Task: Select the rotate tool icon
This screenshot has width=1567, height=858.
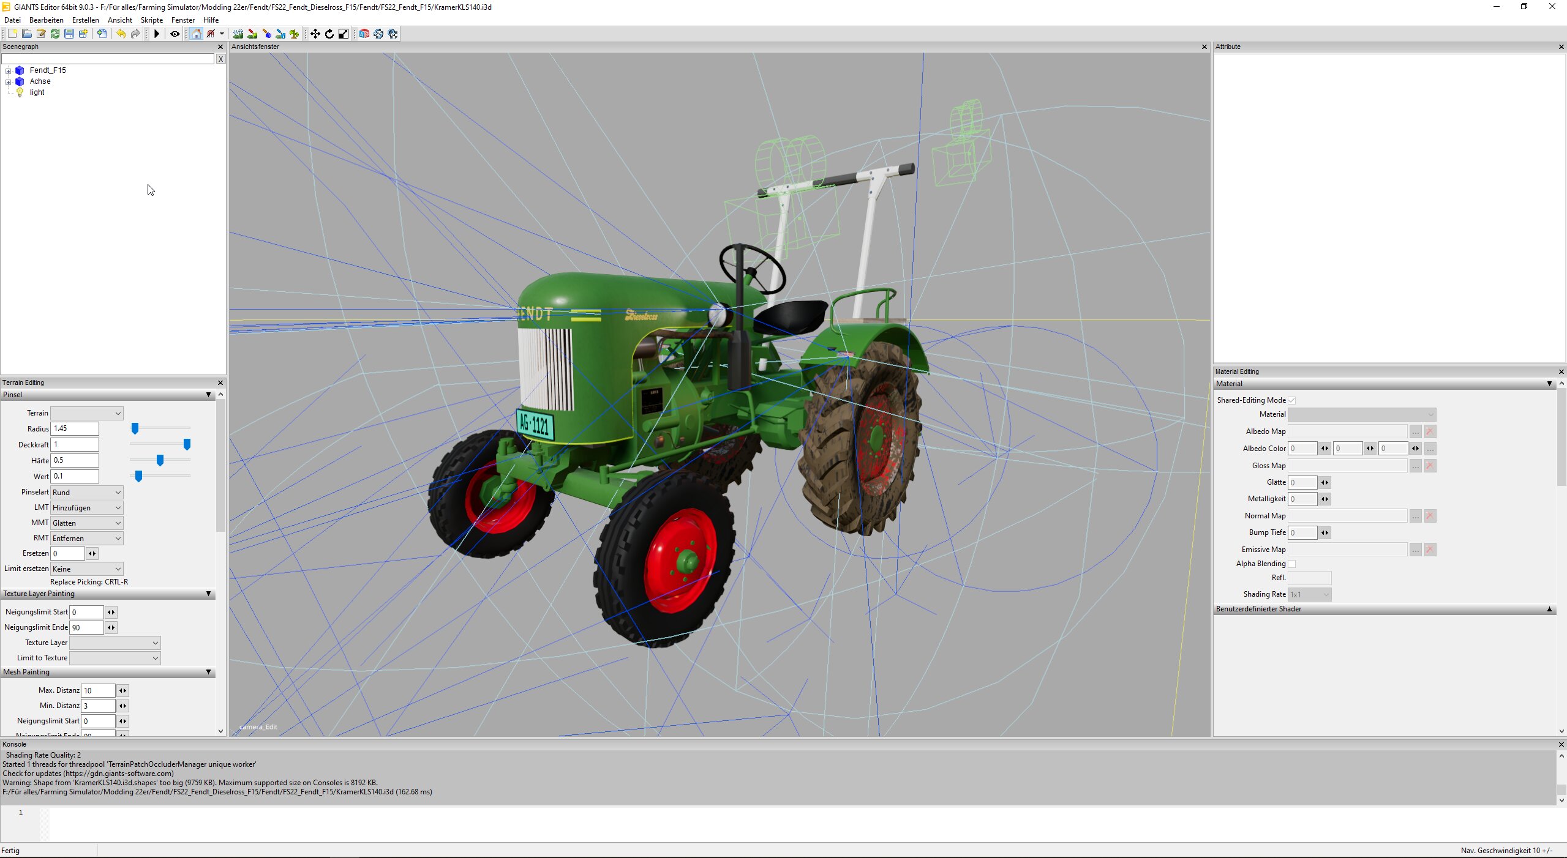Action: 329,34
